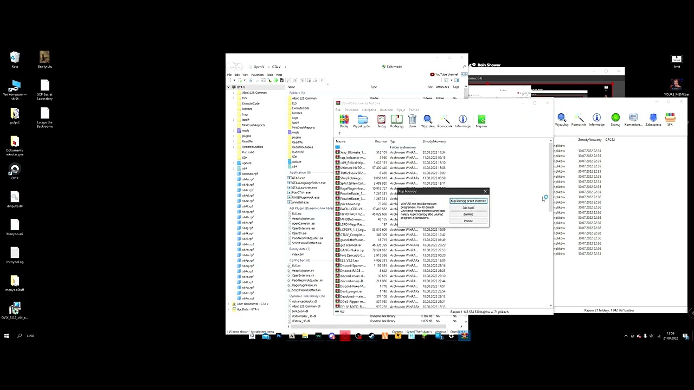Expand the update folder in OpenIV tree

pyautogui.click(x=234, y=163)
